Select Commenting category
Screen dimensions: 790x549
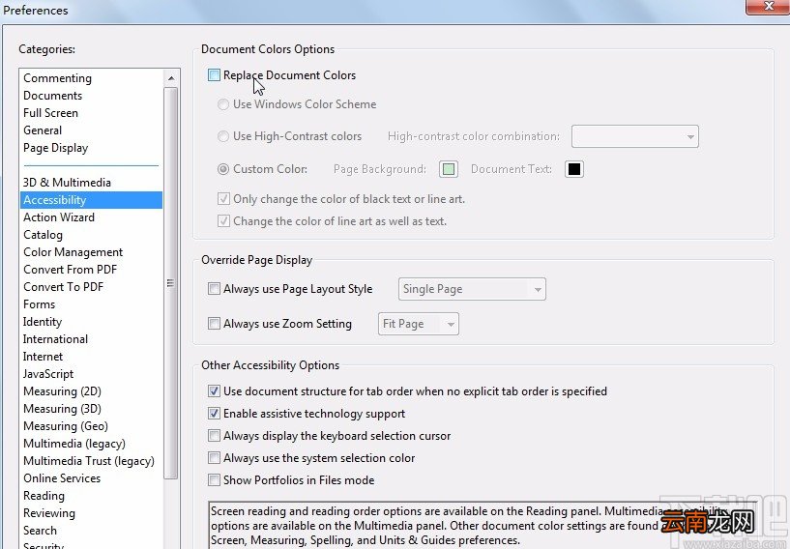pos(57,78)
